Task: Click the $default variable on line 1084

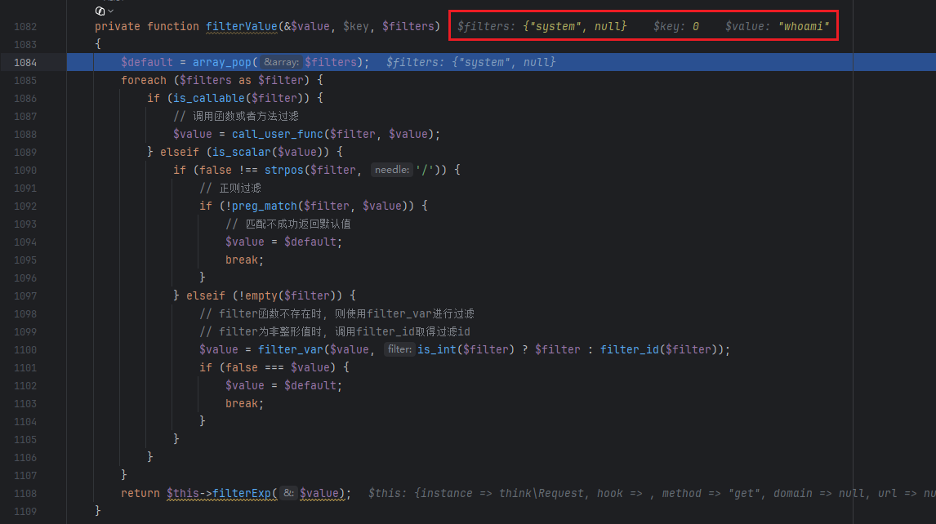Action: [x=147, y=62]
